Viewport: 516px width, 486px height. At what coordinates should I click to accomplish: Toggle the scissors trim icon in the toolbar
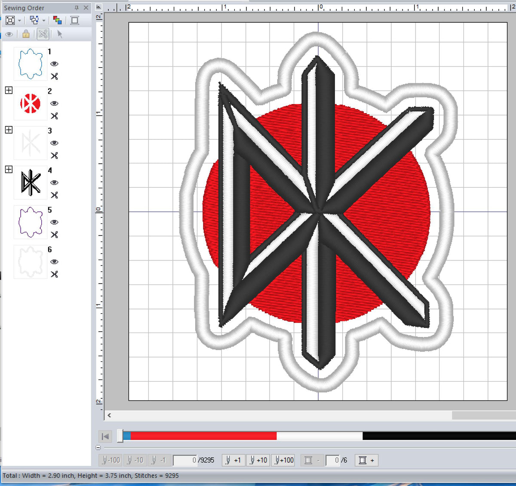tap(43, 34)
